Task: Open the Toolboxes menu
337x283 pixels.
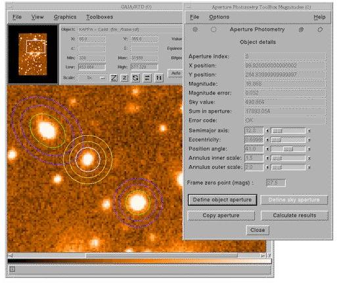Action: 100,17
